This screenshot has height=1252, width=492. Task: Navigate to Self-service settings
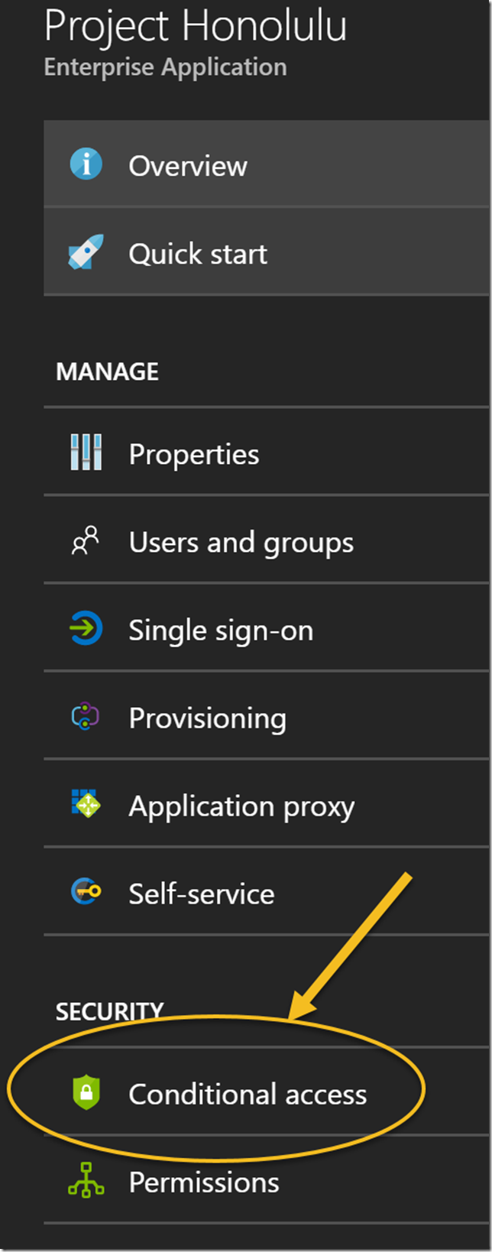click(202, 894)
